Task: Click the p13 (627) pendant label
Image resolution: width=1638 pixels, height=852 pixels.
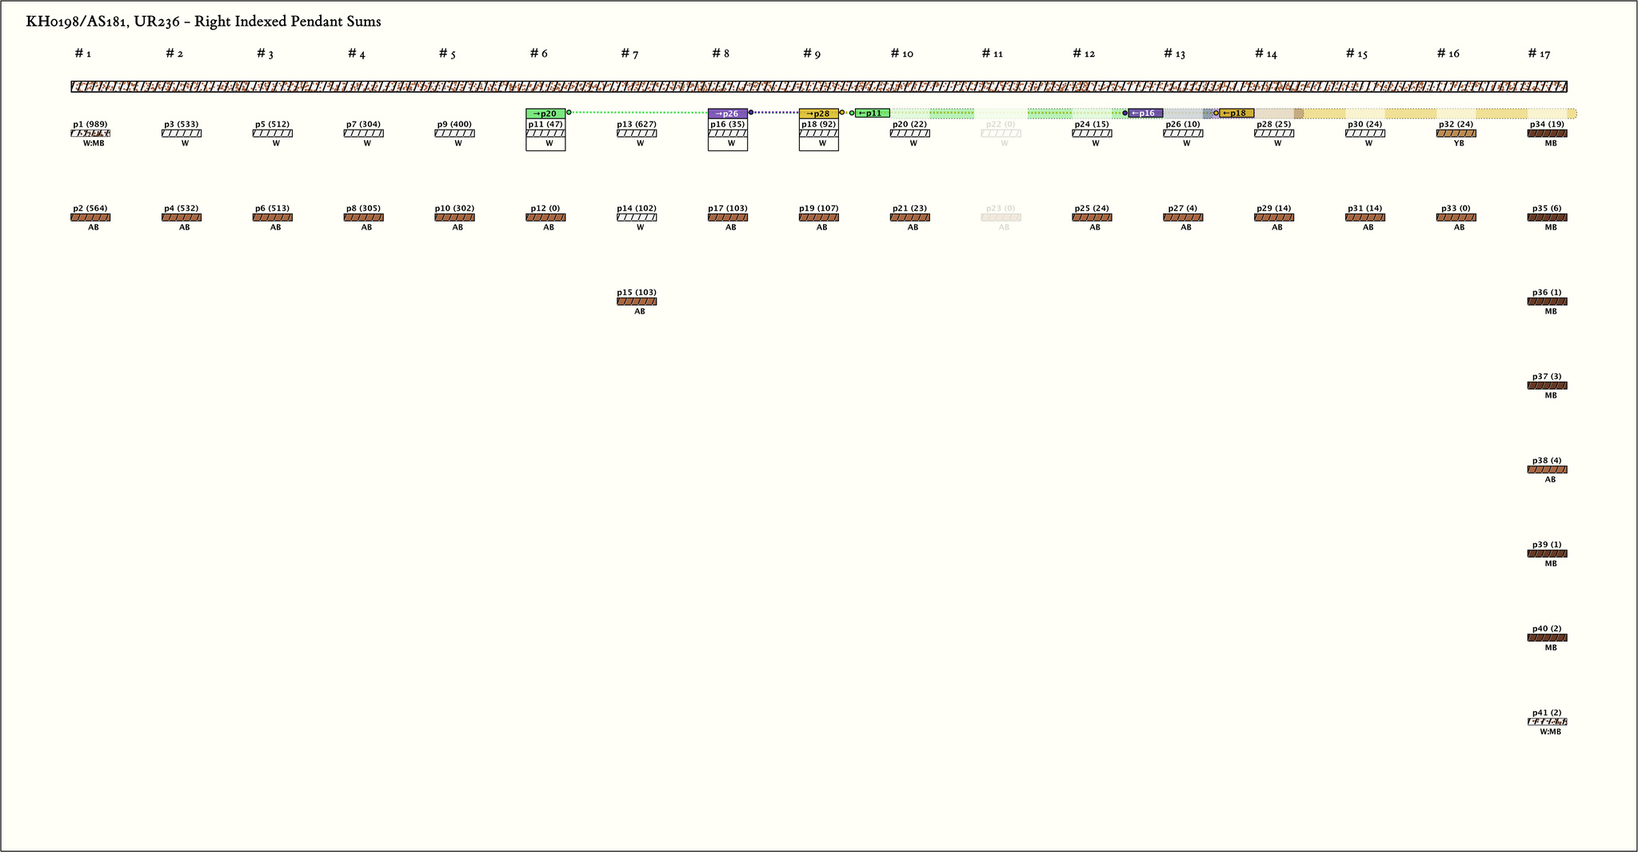Action: tap(637, 124)
